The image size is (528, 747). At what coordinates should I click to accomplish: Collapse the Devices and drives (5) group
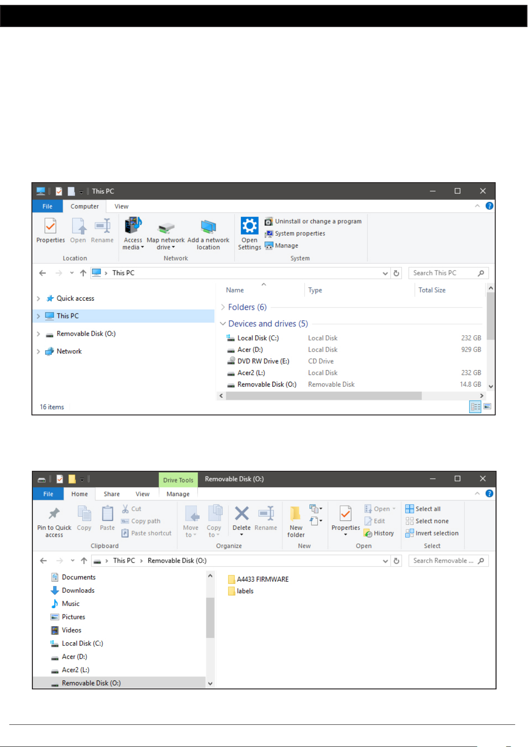coord(223,324)
